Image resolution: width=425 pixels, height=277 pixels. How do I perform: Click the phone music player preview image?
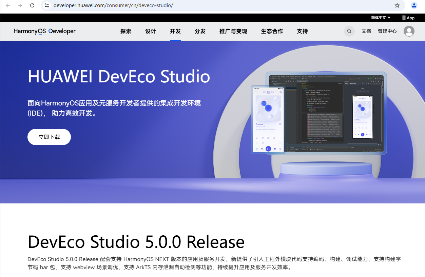[x=268, y=120]
